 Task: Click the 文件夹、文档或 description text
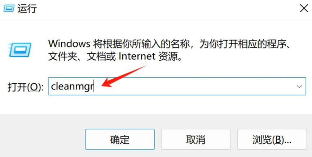[82, 57]
